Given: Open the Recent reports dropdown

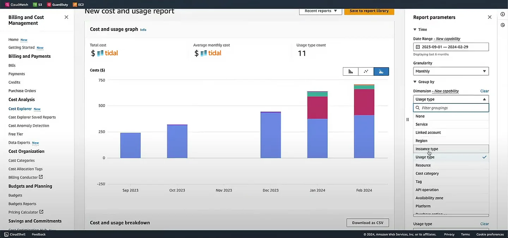Looking at the screenshot, I should coord(321,11).
